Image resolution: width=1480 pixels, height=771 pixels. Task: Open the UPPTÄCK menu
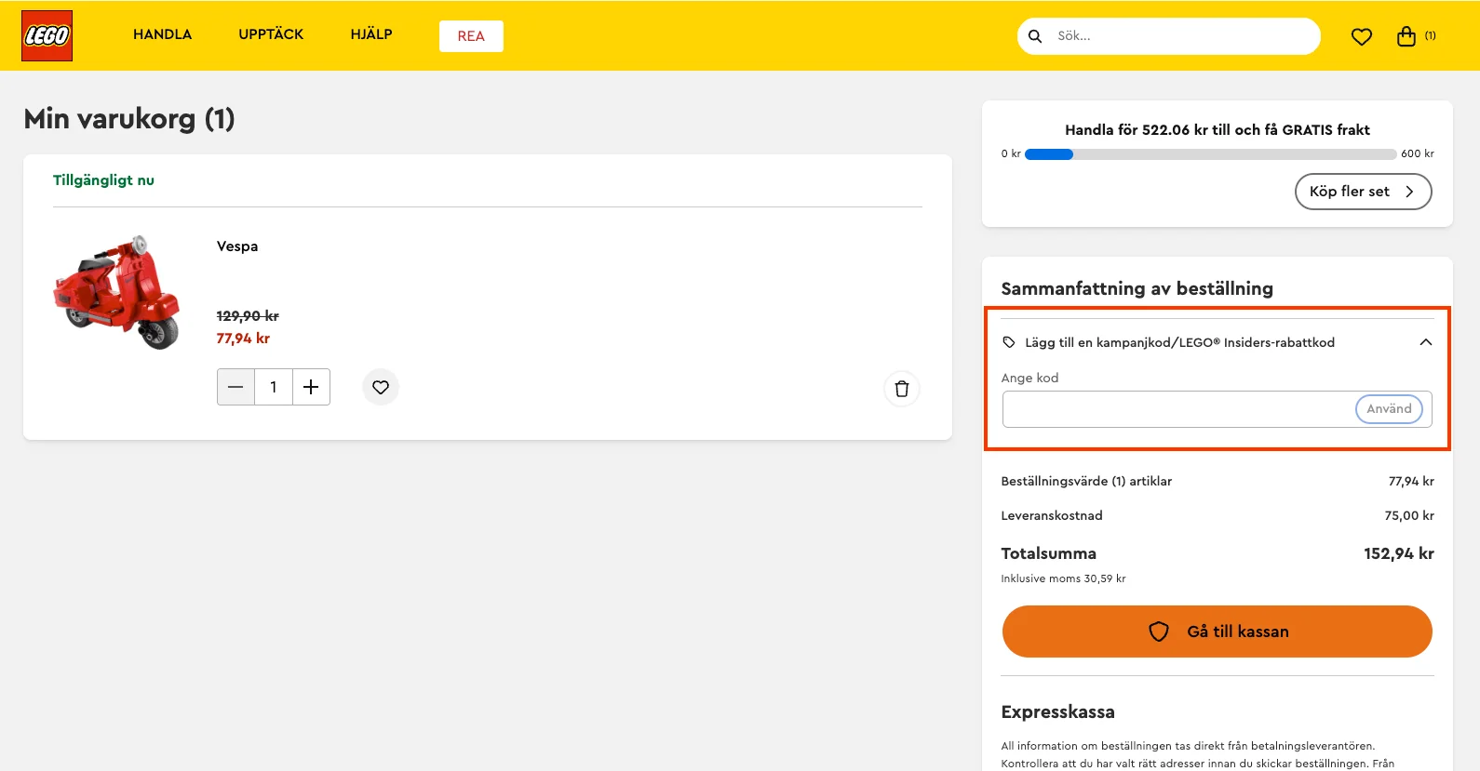271,34
